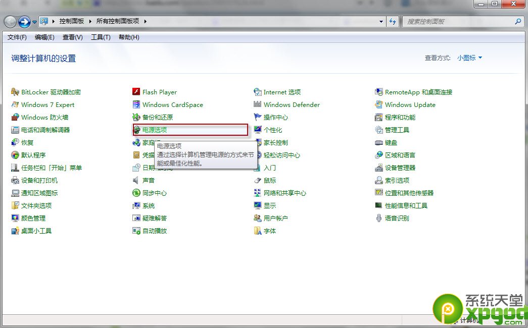
Task: Open the 电源选项 link
Action: (x=155, y=130)
